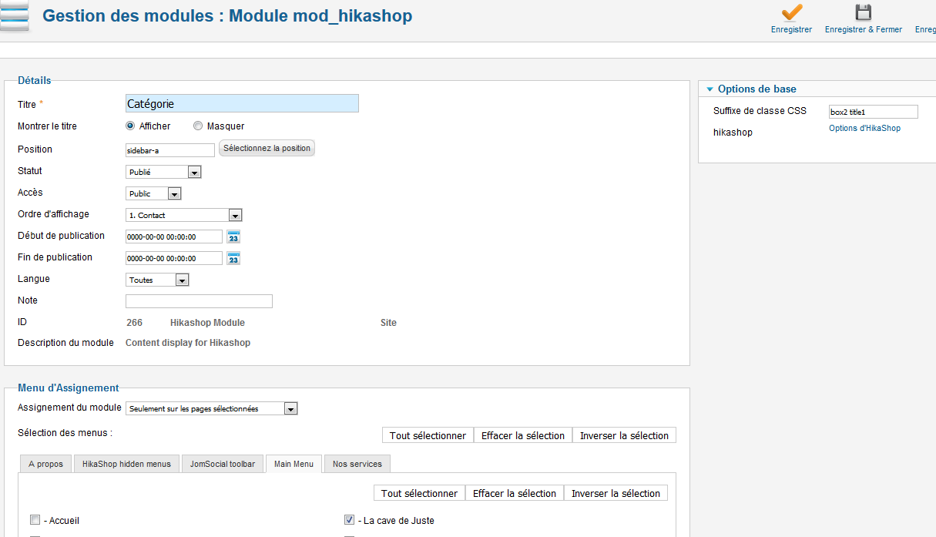Screen dimensions: 936x537
Task: Switch to the Main Menu tab
Action: [x=294, y=464]
